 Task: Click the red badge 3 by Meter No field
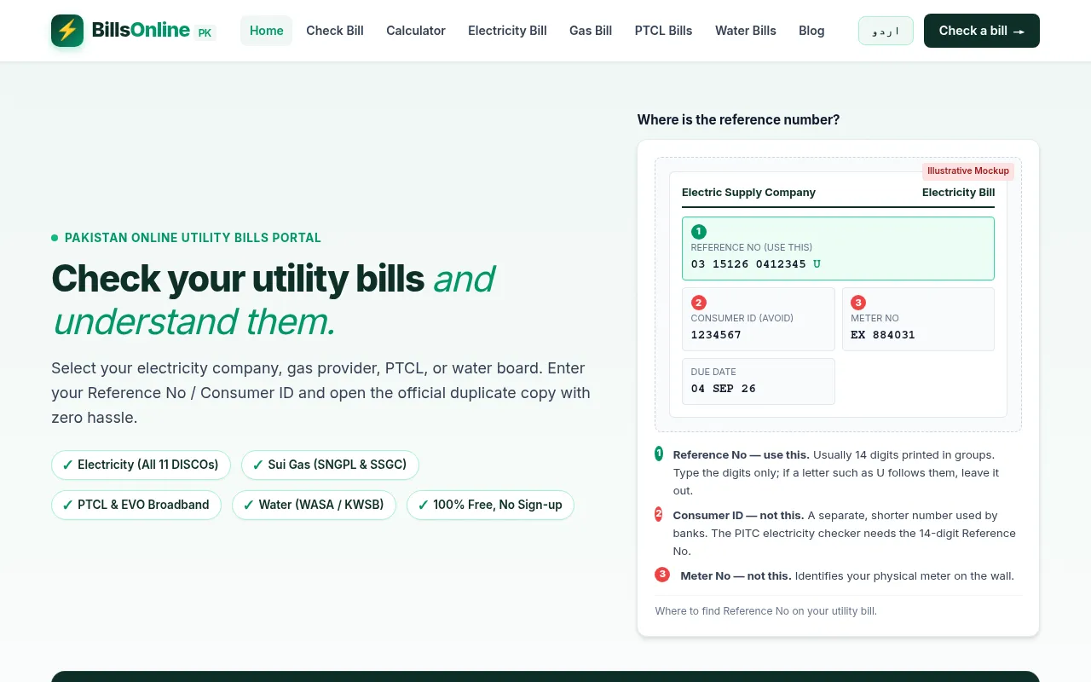[x=858, y=303]
